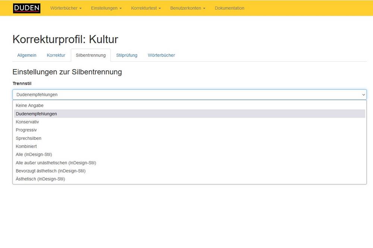Click the Trennstil field label
The width and height of the screenshot is (373, 248).
(x=22, y=83)
